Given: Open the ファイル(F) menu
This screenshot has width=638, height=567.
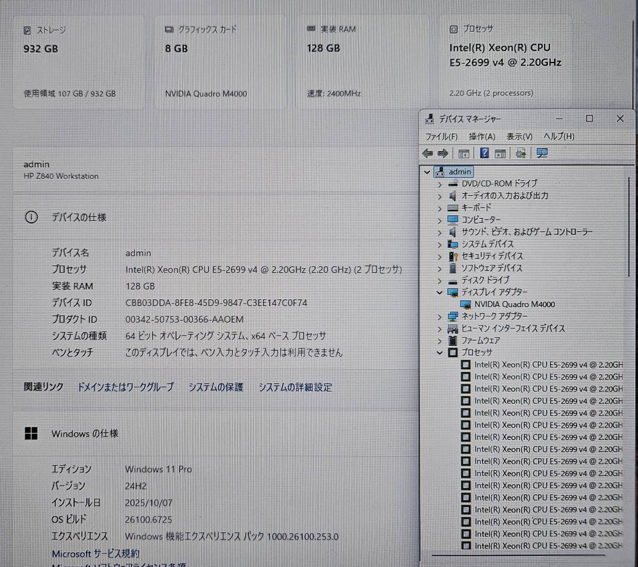Looking at the screenshot, I should (x=441, y=137).
